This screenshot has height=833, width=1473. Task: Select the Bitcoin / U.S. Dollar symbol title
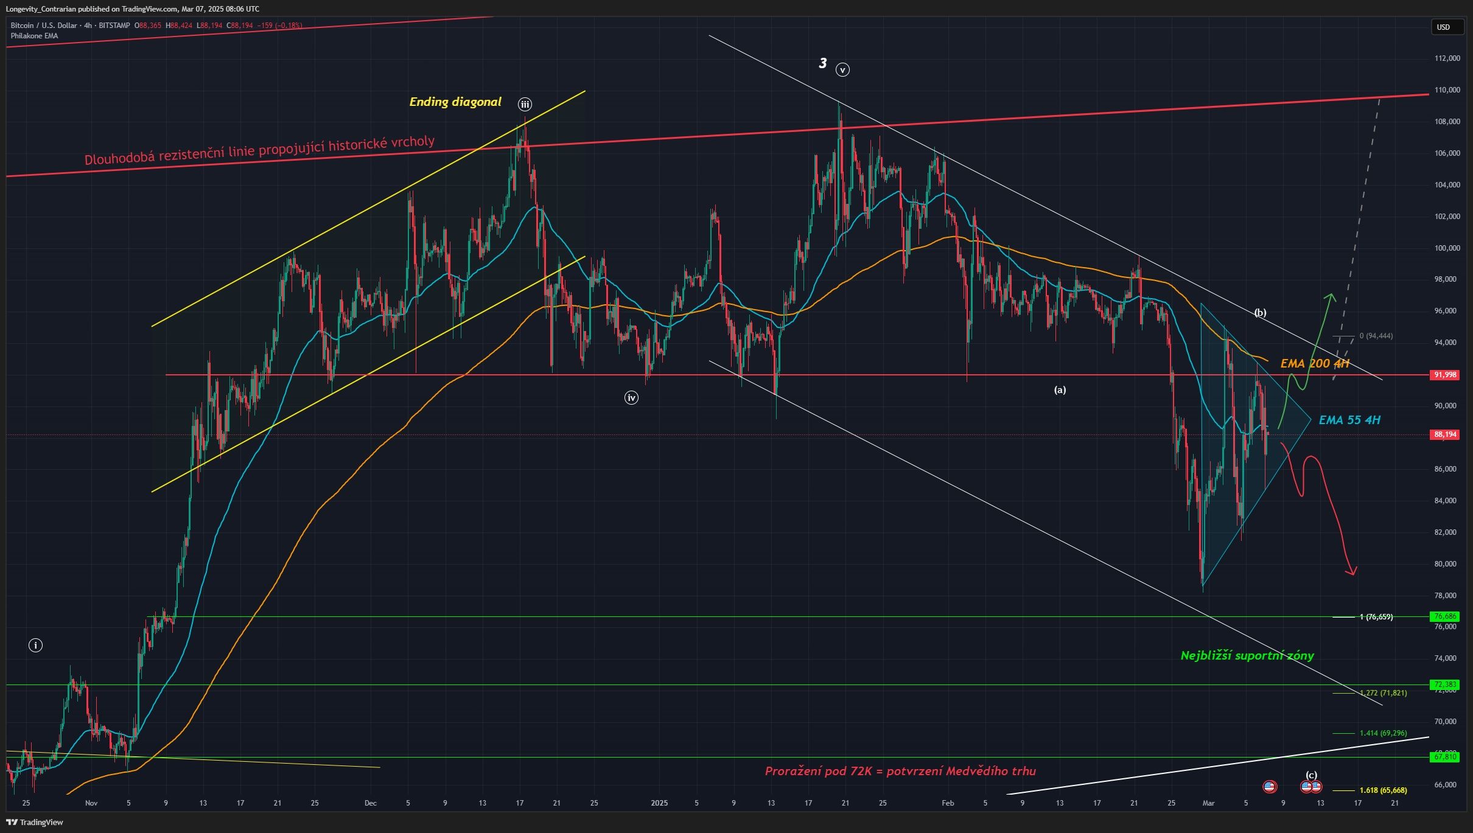coord(44,26)
